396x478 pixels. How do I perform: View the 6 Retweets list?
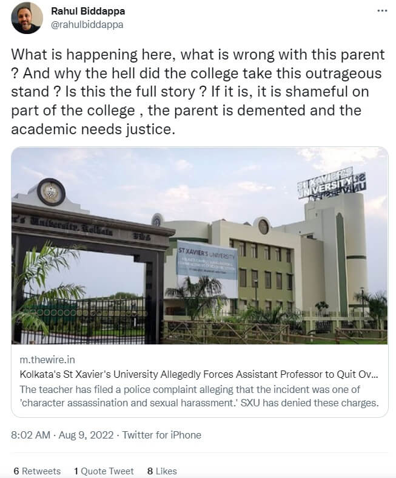[37, 471]
